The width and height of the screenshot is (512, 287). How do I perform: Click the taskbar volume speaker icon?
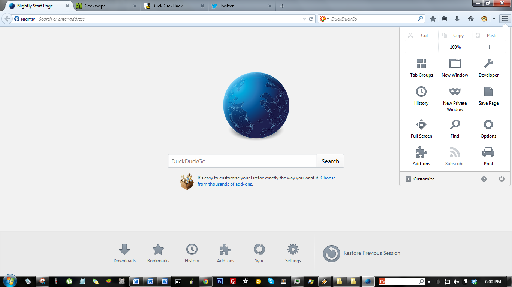[x=456, y=282]
